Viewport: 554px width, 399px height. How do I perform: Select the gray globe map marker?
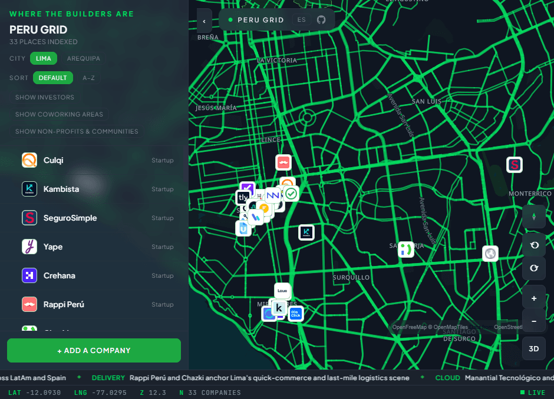click(490, 254)
